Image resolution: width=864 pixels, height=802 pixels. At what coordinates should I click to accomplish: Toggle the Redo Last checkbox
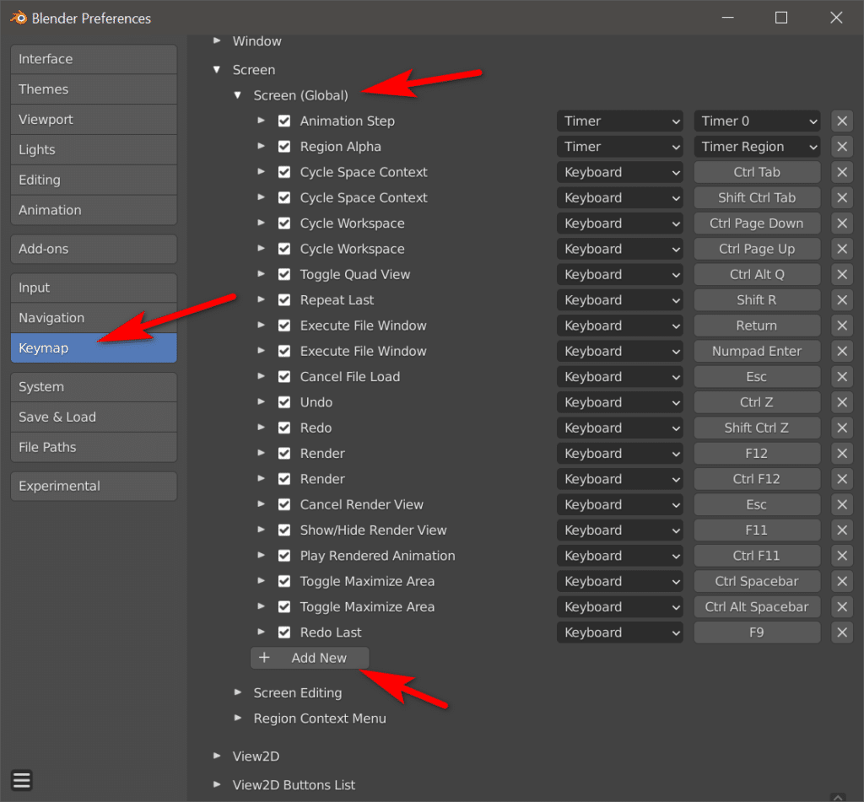(284, 632)
